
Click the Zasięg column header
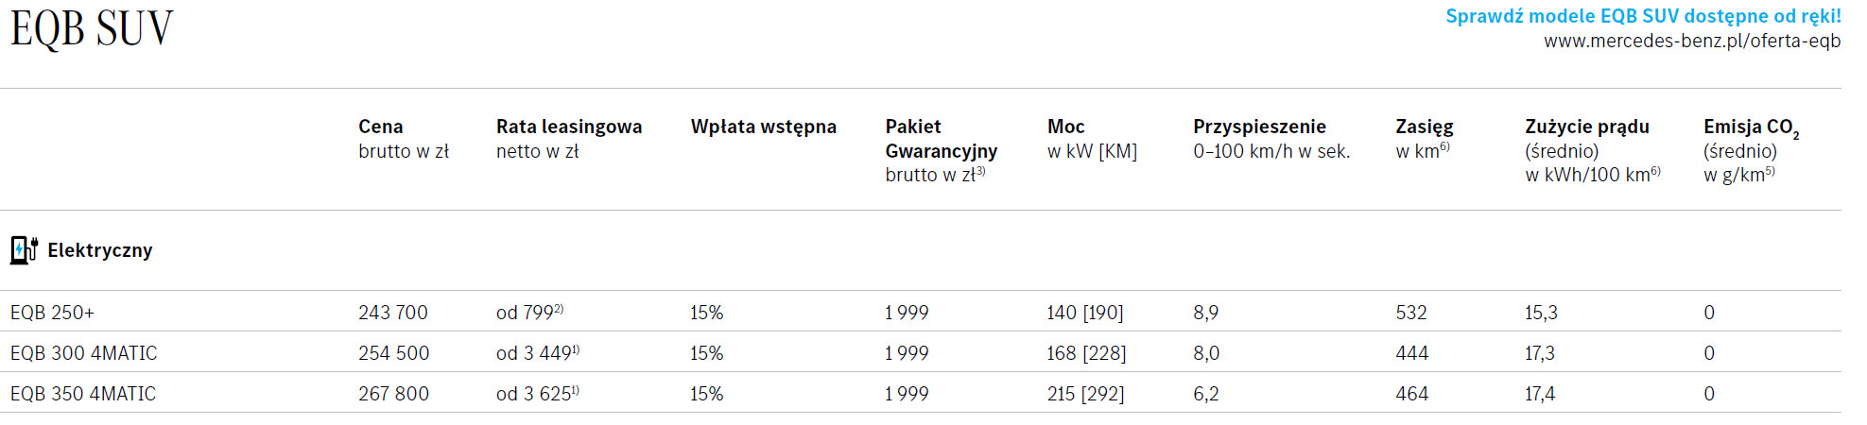(1424, 127)
